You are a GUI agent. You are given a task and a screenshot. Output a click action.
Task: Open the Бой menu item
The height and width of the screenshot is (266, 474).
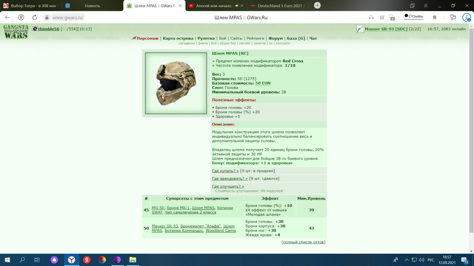[x=223, y=38]
